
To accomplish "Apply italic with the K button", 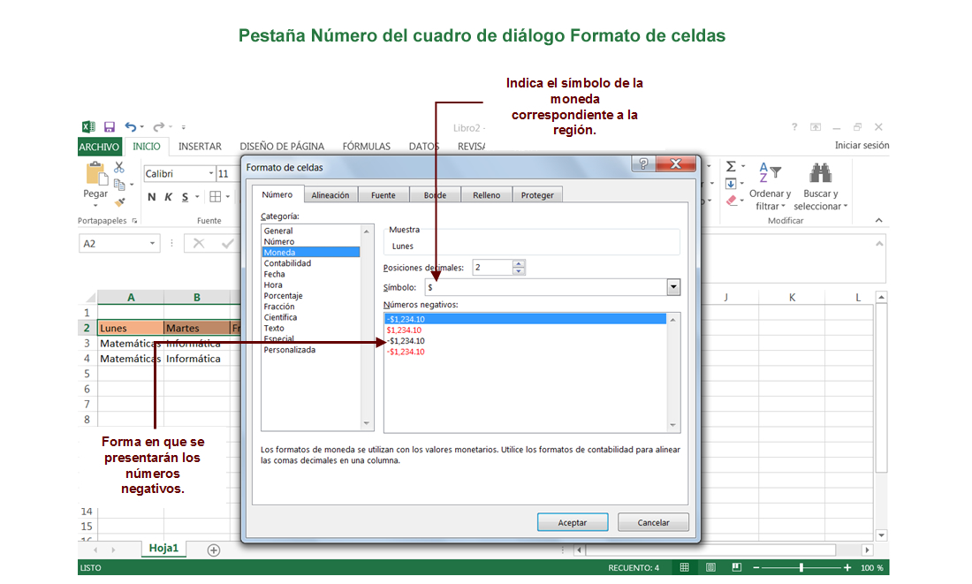I will pos(168,197).
